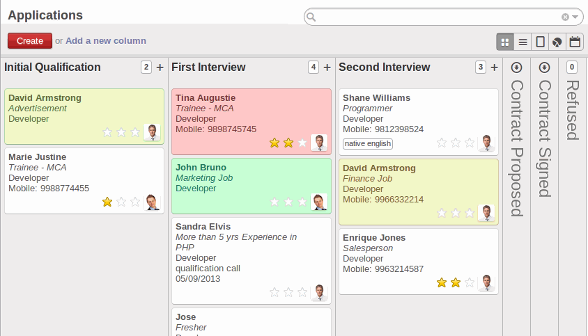Click avatar on David Armstrong Advertisement card

tap(152, 132)
